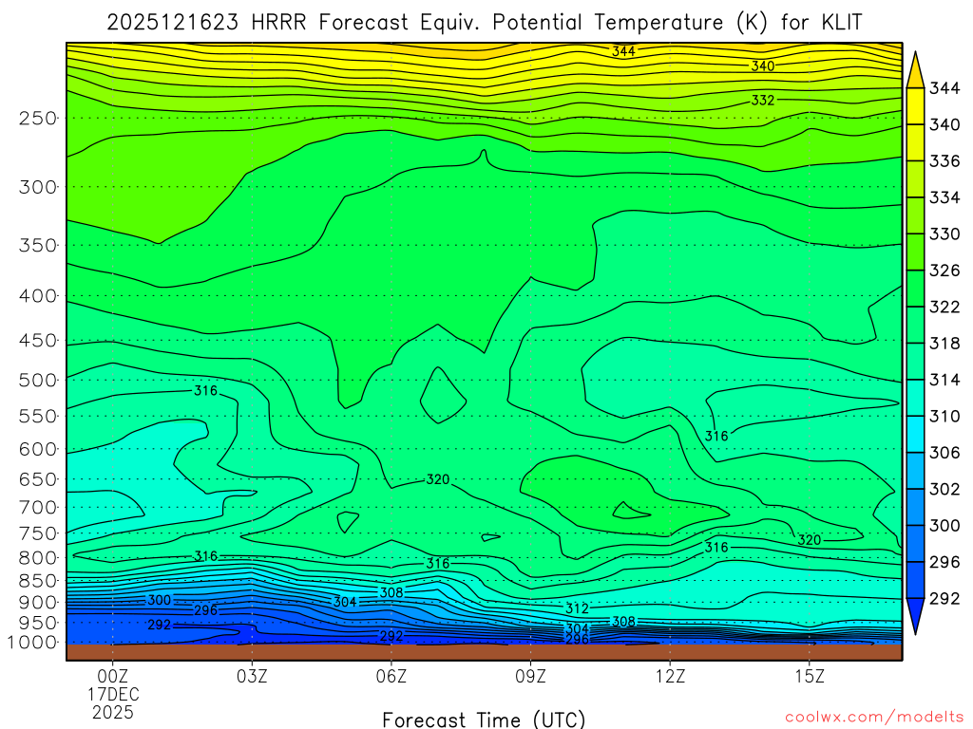The height and width of the screenshot is (729, 973).
Task: Select the 344 value on the colorbar legend
Action: (945, 88)
